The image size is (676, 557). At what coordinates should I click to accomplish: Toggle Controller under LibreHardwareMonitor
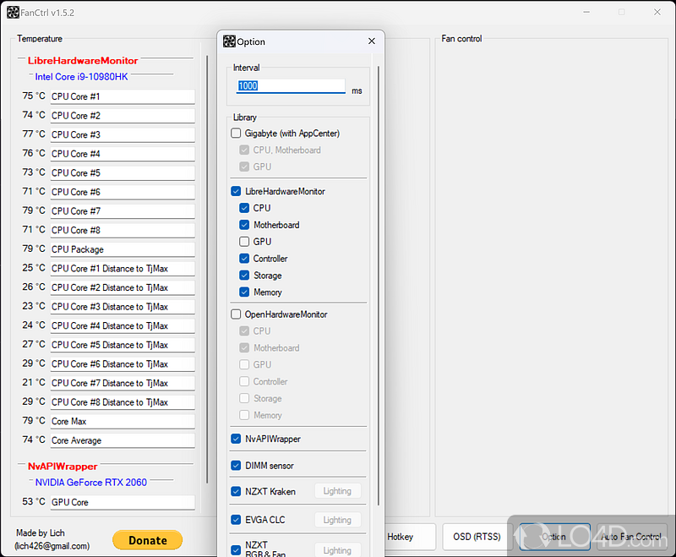tap(244, 259)
